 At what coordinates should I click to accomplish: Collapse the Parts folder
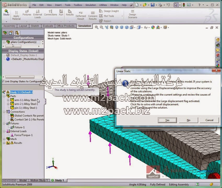pyautogui.click(x=4, y=96)
